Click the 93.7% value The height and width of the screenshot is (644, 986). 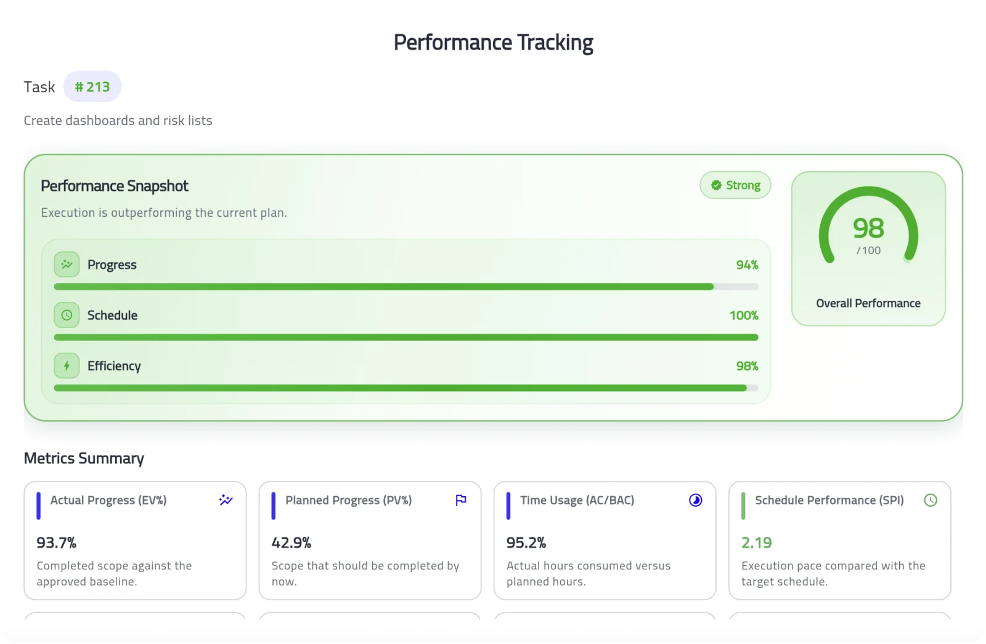point(57,543)
